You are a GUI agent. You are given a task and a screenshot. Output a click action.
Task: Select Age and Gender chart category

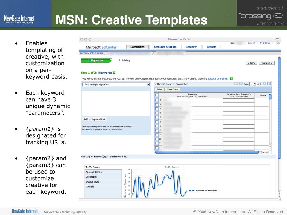coord(103,172)
